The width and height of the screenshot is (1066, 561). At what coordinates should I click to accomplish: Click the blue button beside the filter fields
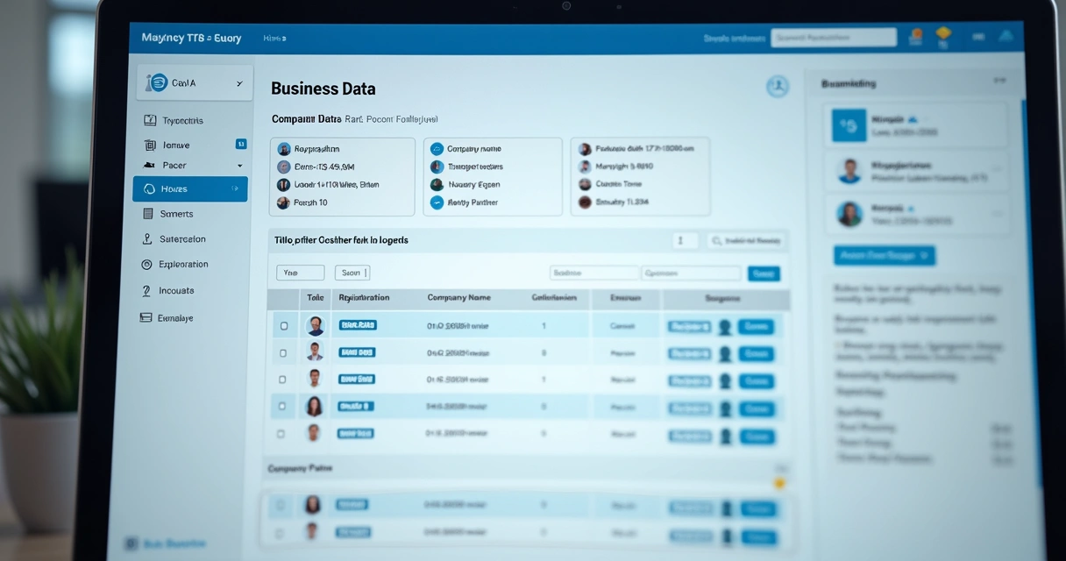(x=764, y=273)
